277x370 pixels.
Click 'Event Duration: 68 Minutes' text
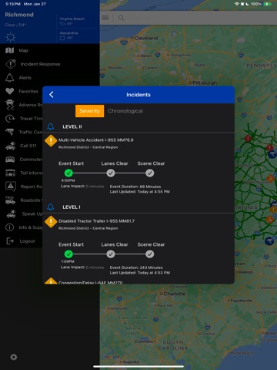(135, 187)
